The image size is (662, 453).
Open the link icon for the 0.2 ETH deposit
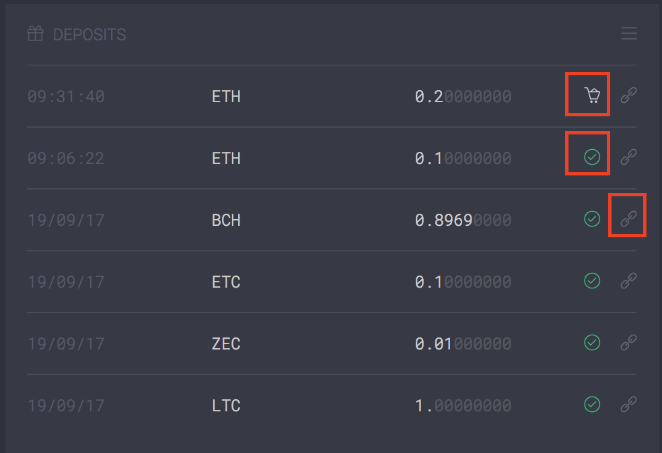(628, 95)
